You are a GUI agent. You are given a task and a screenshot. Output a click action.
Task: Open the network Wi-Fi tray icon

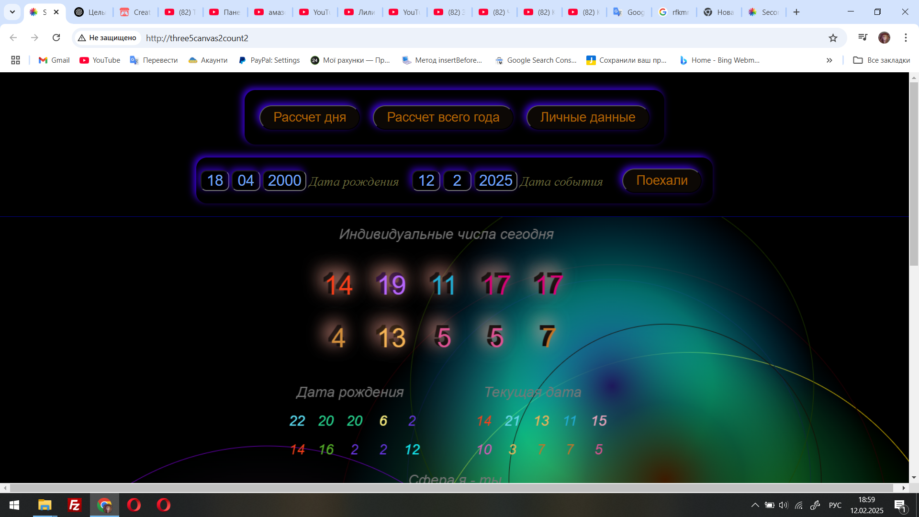pyautogui.click(x=799, y=505)
